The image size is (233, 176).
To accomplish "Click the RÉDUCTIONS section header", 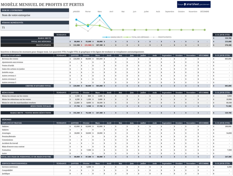I will 27,93.
